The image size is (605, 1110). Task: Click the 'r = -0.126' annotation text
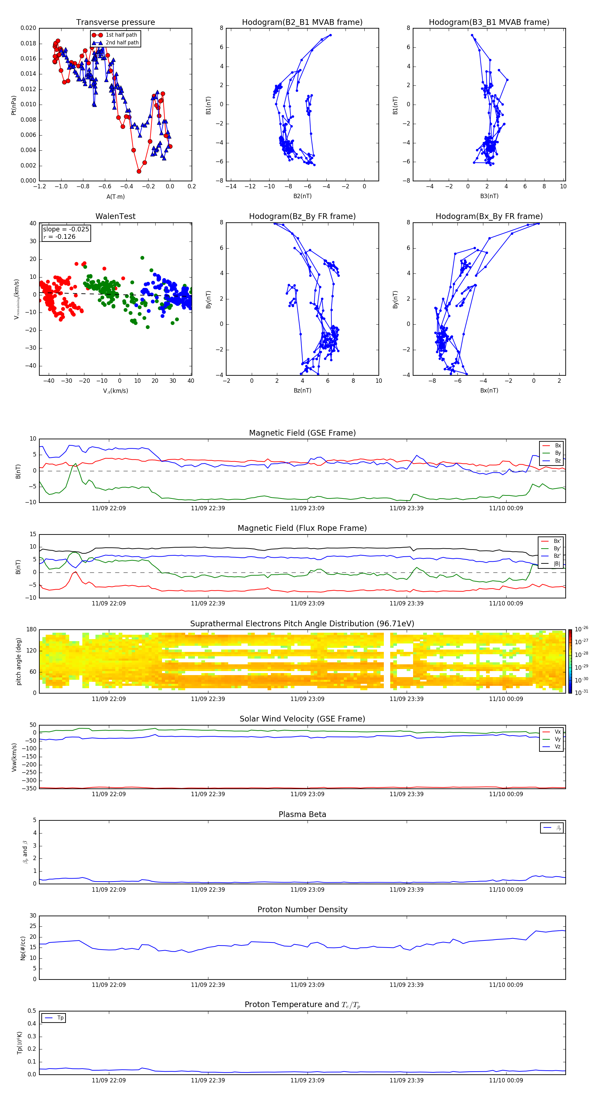[59, 236]
